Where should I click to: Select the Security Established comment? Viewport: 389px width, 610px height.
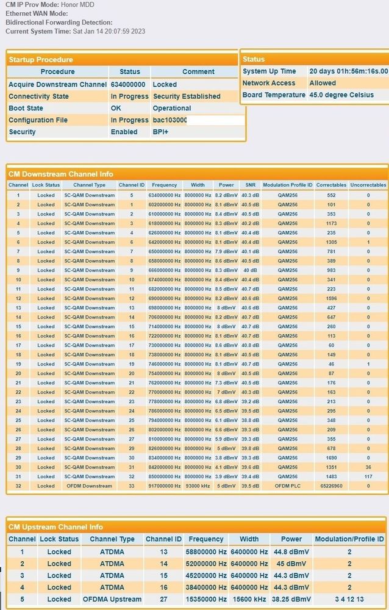click(x=187, y=96)
